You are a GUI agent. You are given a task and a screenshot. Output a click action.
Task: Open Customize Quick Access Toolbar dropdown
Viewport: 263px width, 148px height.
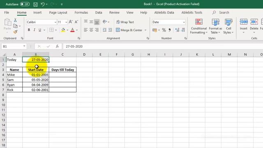62,4
